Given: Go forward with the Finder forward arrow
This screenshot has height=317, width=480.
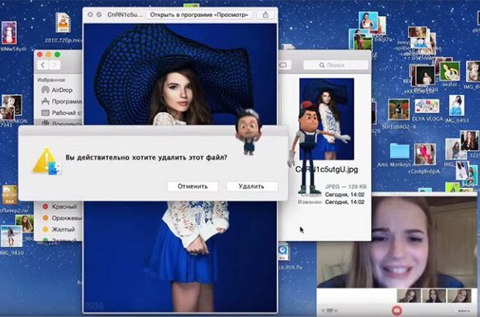Looking at the screenshot, I should tap(54, 65).
